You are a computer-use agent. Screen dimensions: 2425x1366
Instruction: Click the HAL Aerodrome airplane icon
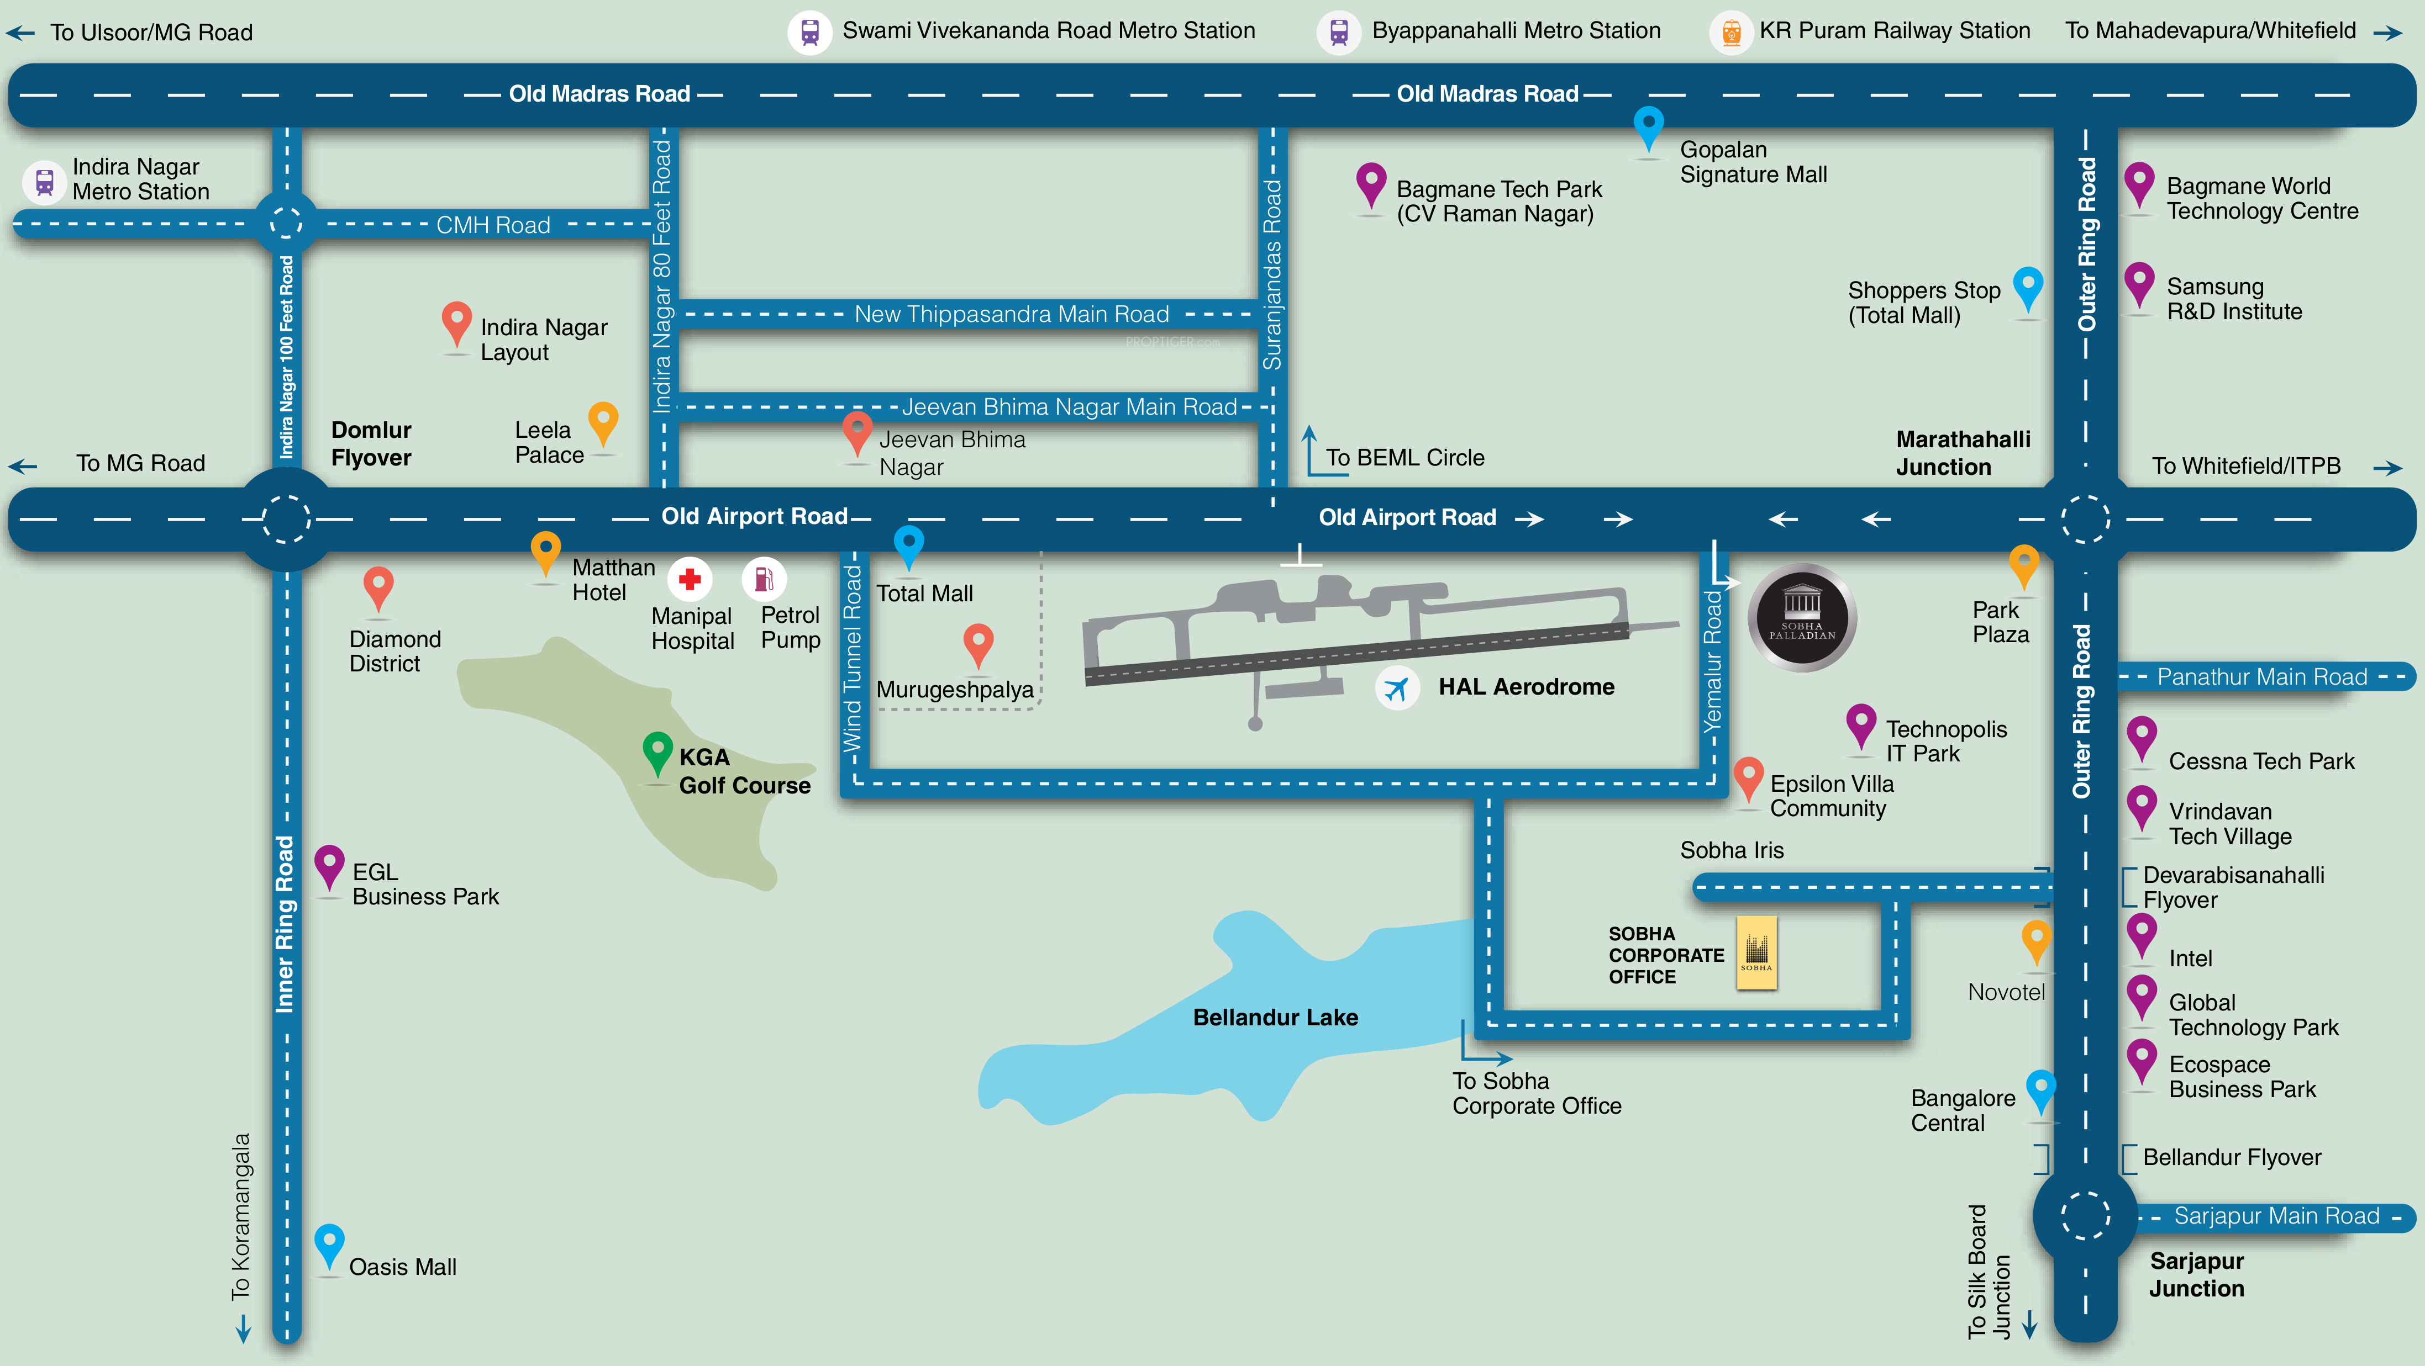point(1397,688)
